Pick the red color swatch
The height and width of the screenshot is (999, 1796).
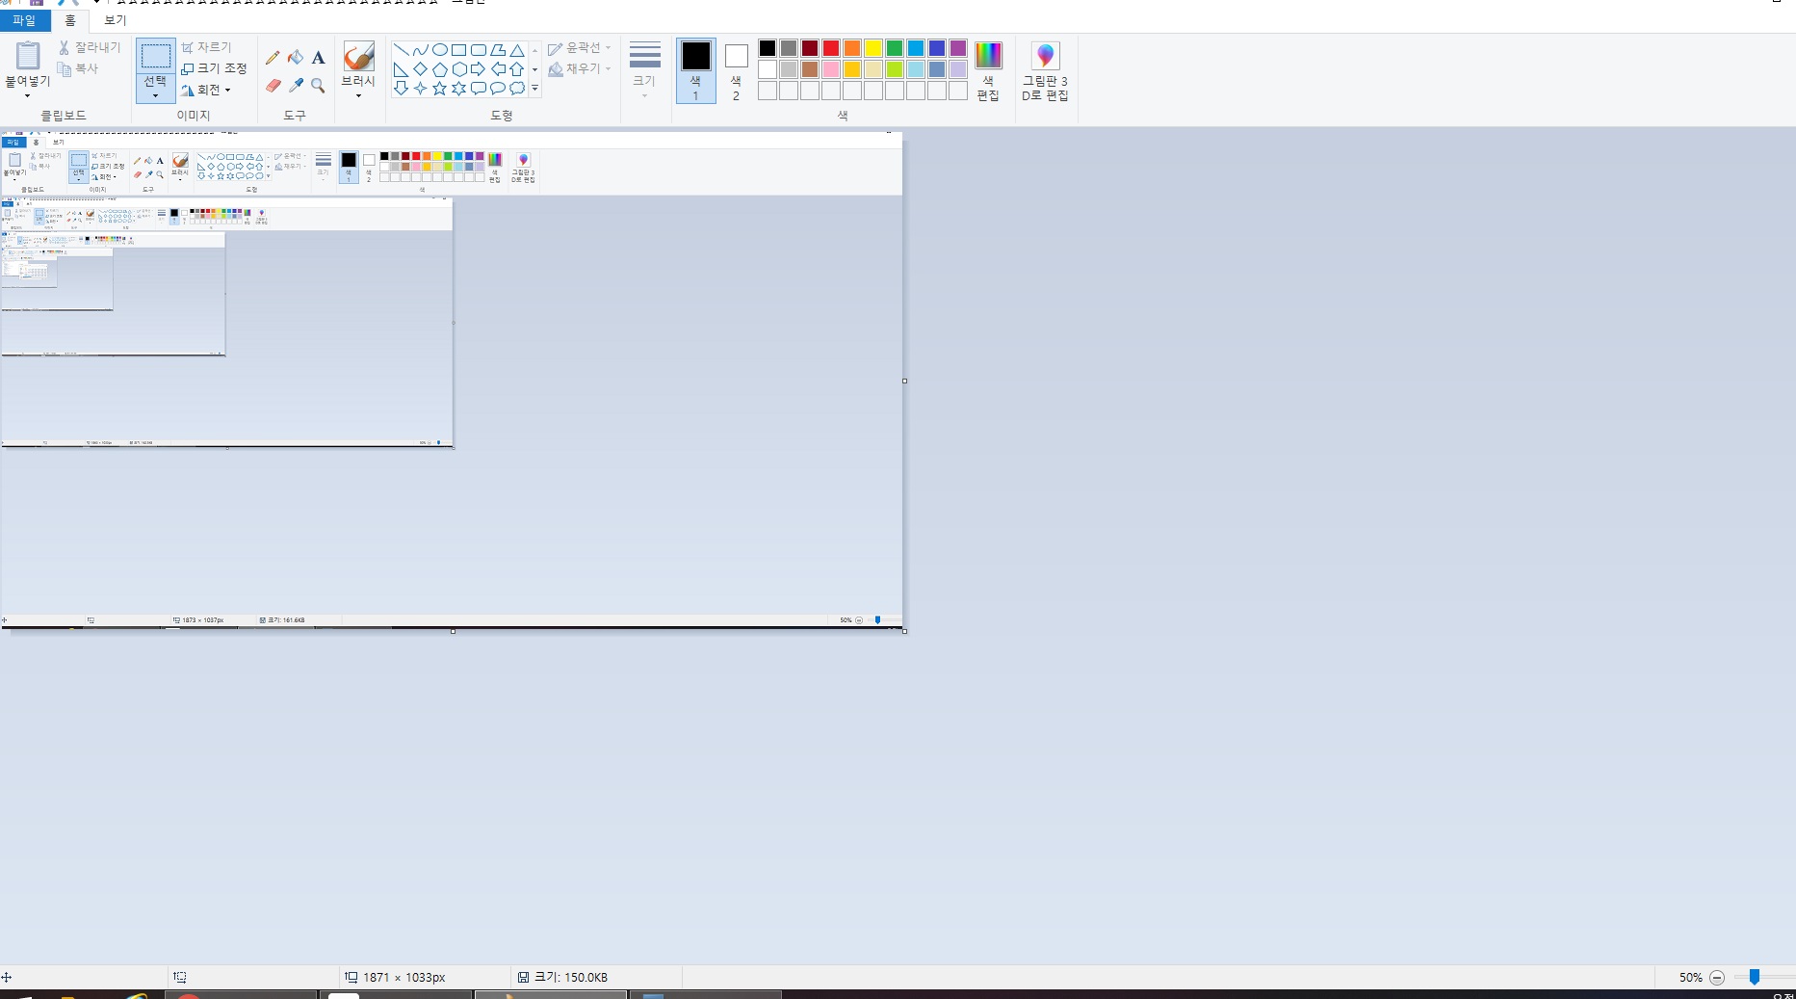click(x=831, y=48)
